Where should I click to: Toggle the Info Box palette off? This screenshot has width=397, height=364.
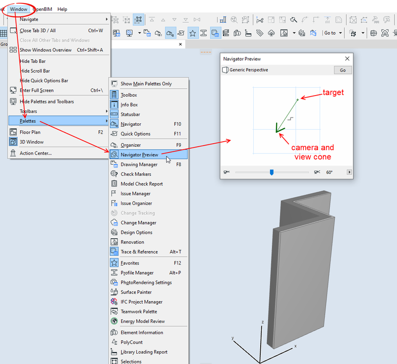[129, 105]
